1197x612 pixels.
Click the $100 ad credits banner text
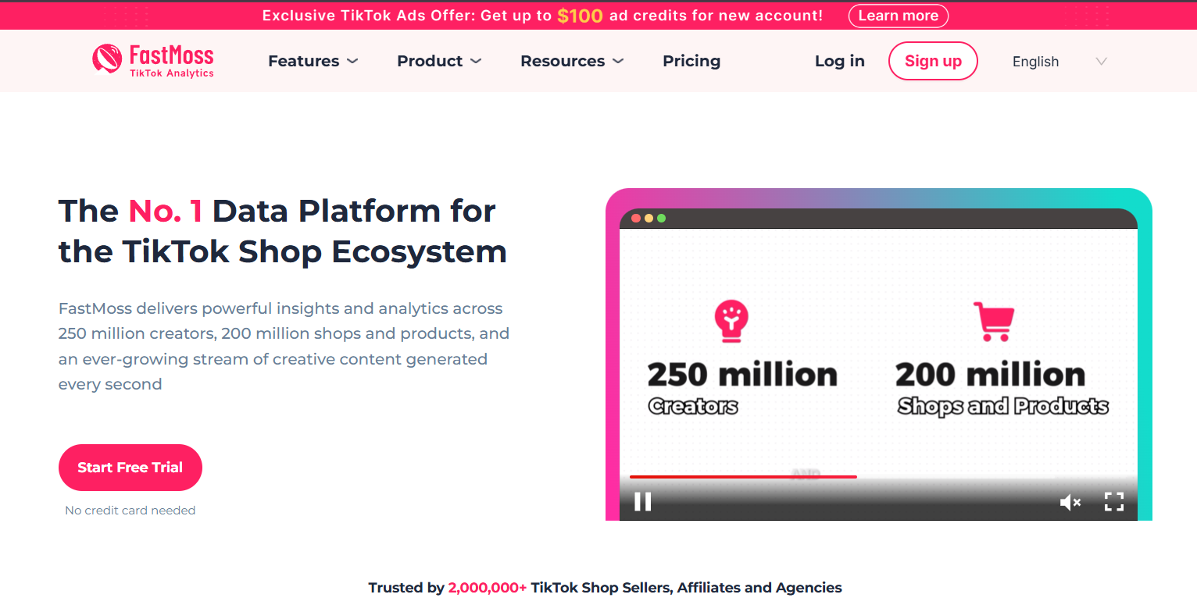[580, 16]
